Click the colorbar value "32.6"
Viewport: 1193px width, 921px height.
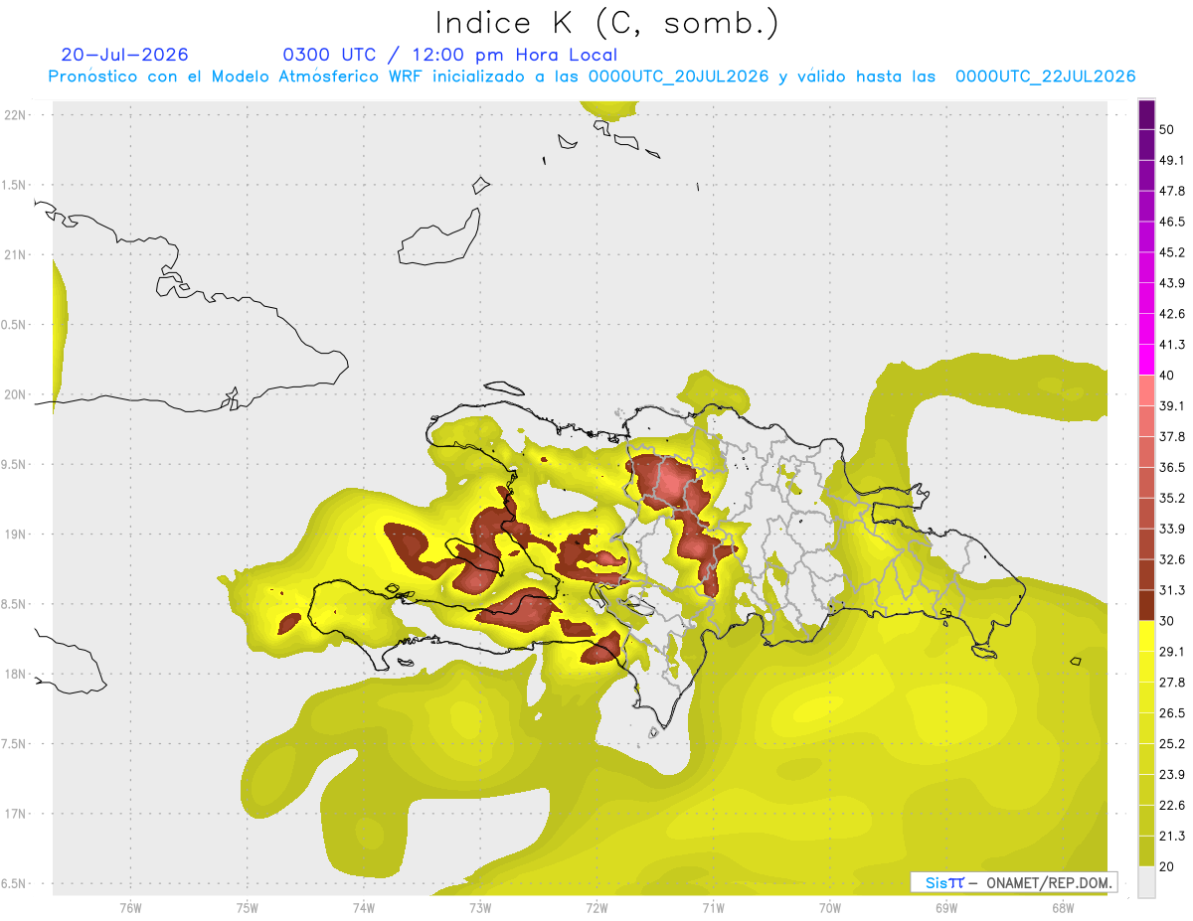tap(1172, 559)
